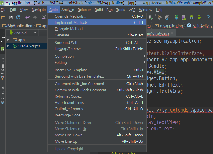This screenshot has width=213, height=154.
Task: Choose Rearrange Code menu entry
Action: tap(97, 115)
